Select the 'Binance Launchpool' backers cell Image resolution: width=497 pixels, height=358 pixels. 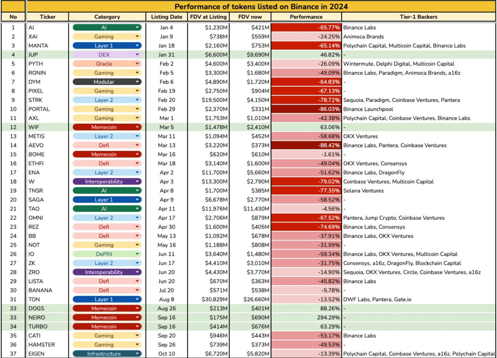click(419, 109)
